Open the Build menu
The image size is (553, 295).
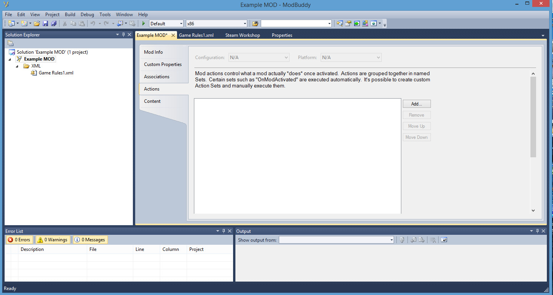(70, 15)
